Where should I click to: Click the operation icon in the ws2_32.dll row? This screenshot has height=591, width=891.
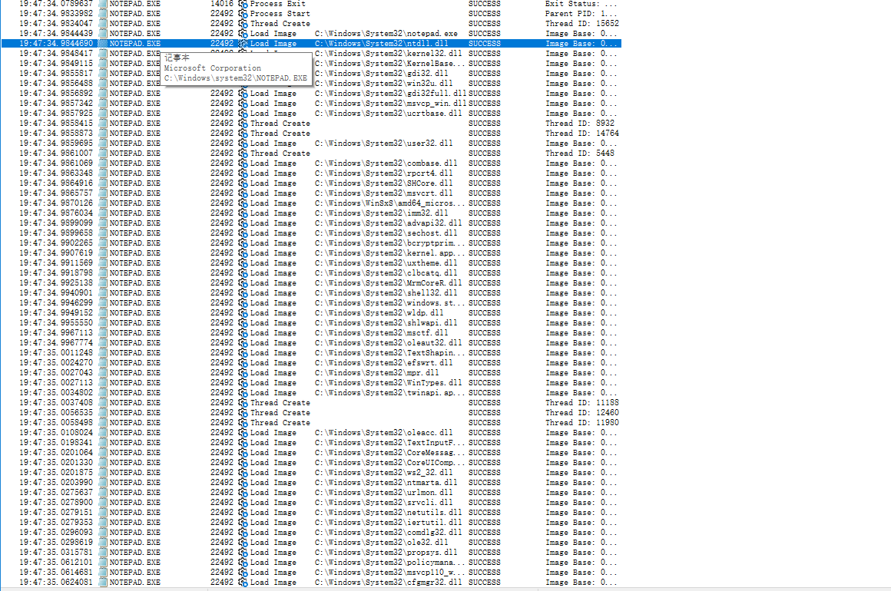tap(243, 473)
